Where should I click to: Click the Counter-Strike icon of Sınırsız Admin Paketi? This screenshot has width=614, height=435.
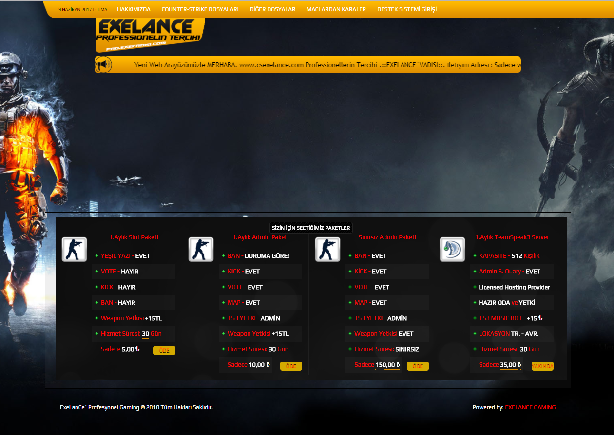click(327, 250)
